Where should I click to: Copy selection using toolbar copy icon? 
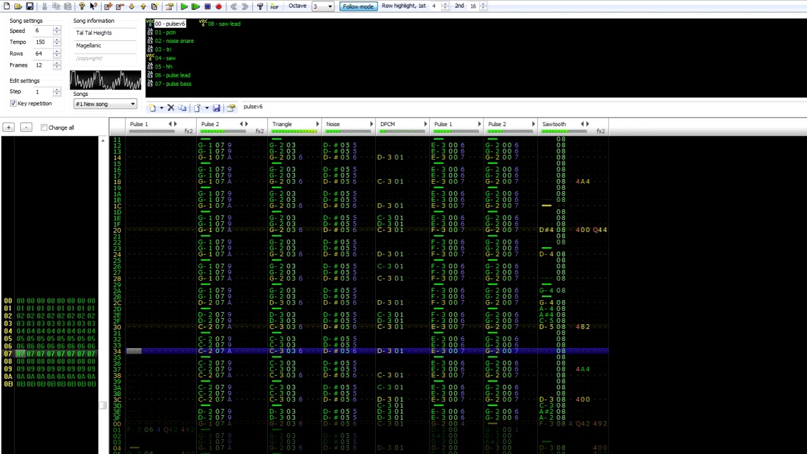point(56,6)
